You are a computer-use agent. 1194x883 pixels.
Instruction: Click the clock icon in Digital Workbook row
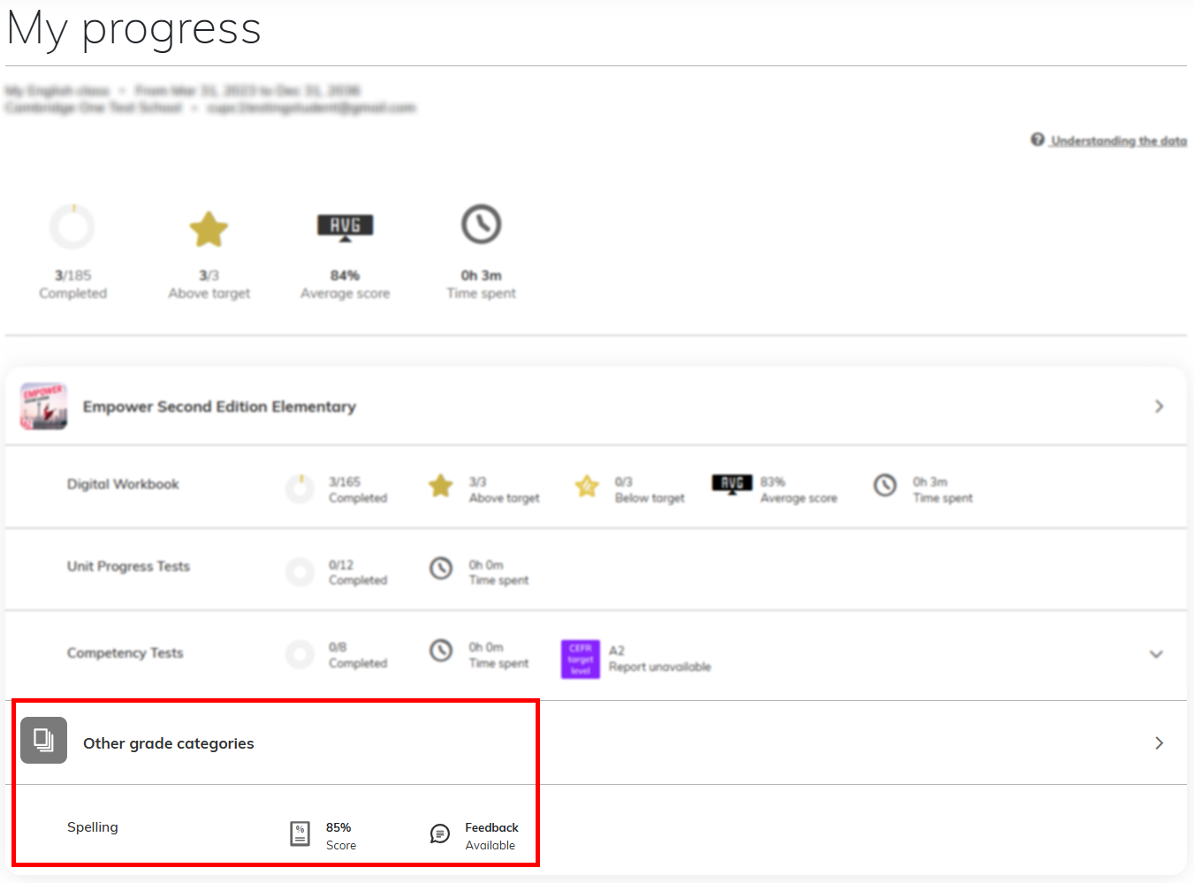886,485
